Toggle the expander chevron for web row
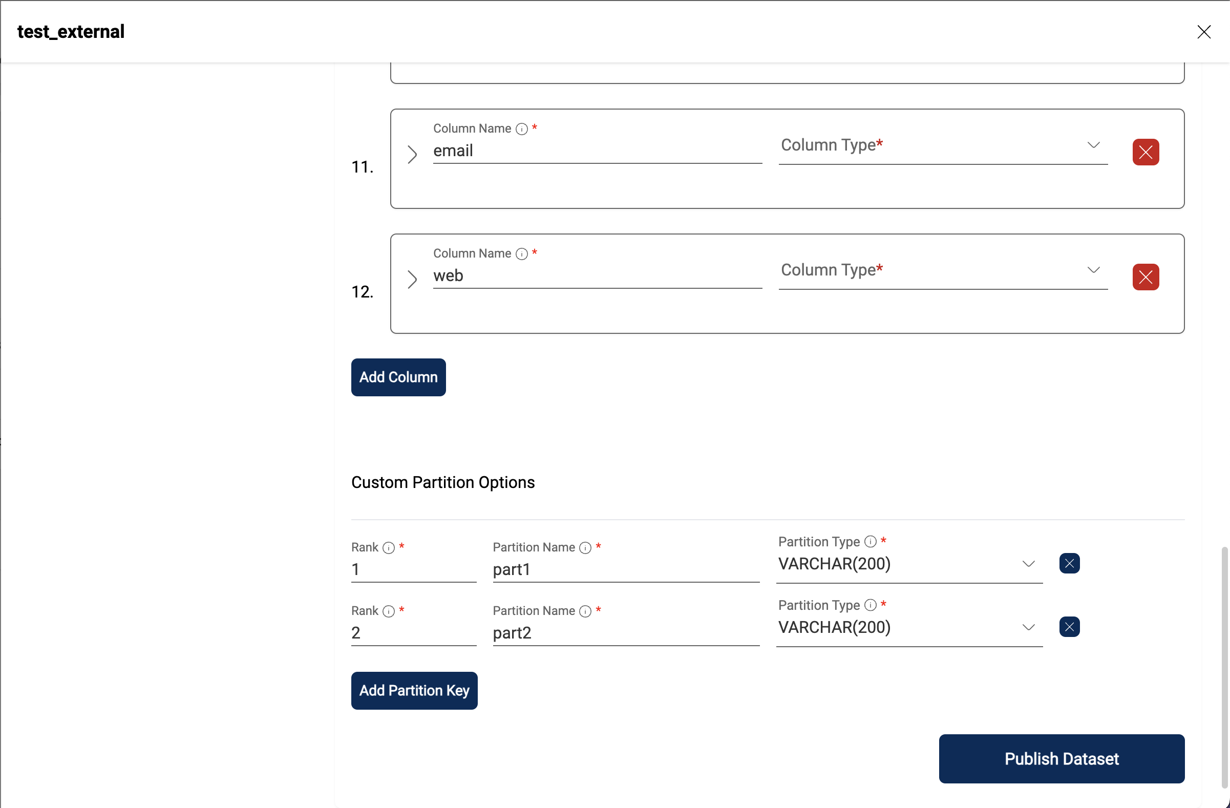Viewport: 1230px width, 808px height. [412, 279]
